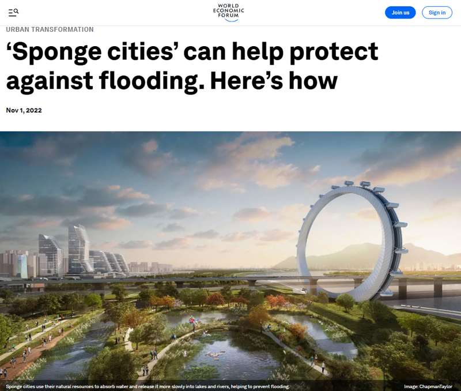Click the skyscrapers in the hero image
461x391 pixels.
[80, 250]
